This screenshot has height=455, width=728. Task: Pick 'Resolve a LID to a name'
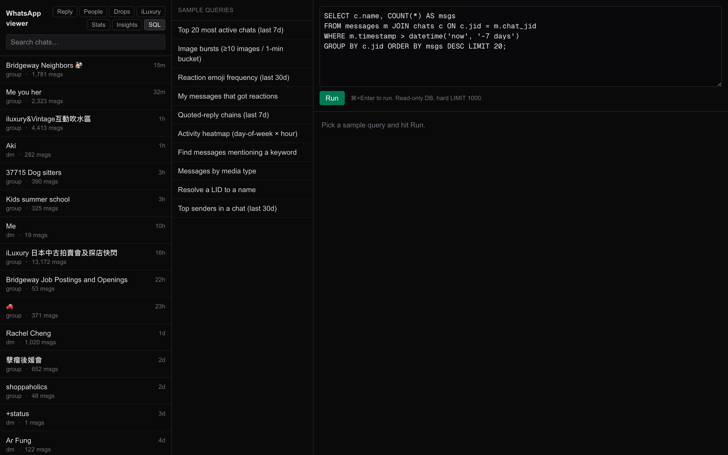coord(242,190)
